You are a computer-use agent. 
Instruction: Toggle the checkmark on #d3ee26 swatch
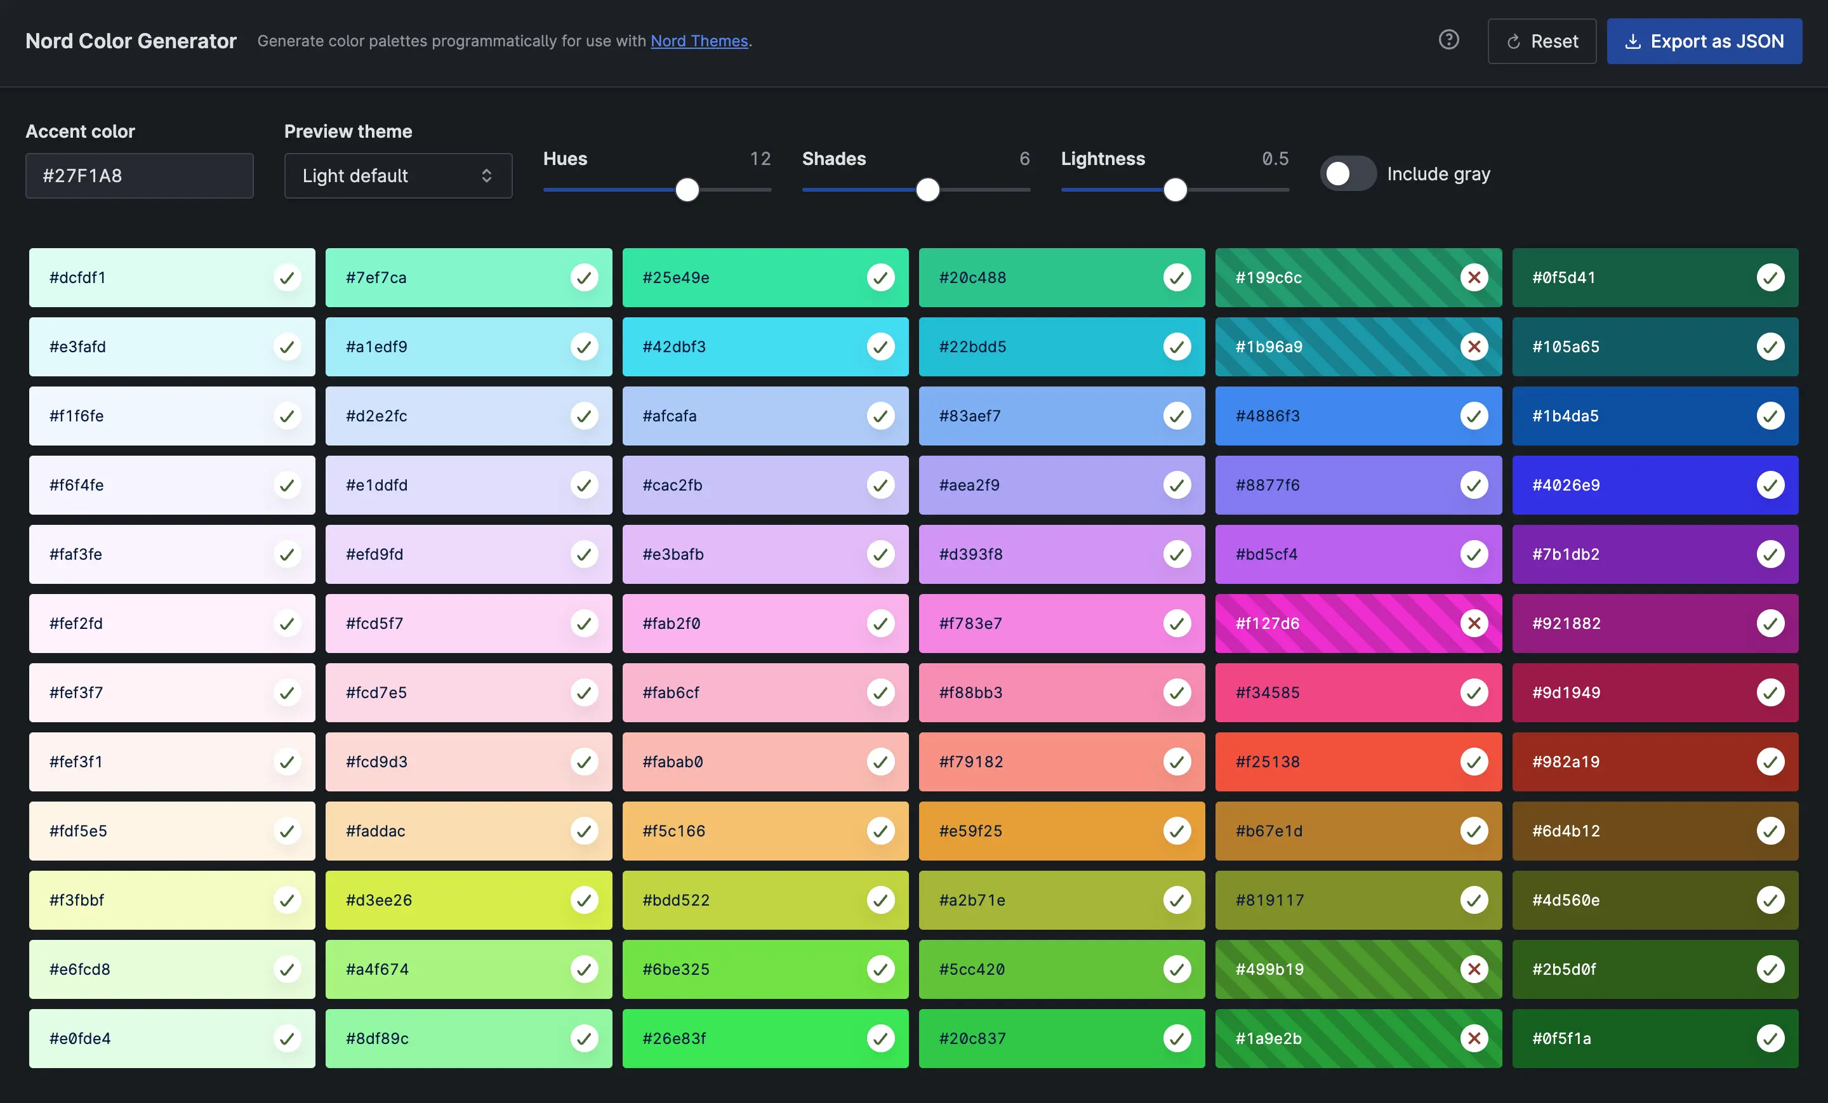(x=584, y=900)
